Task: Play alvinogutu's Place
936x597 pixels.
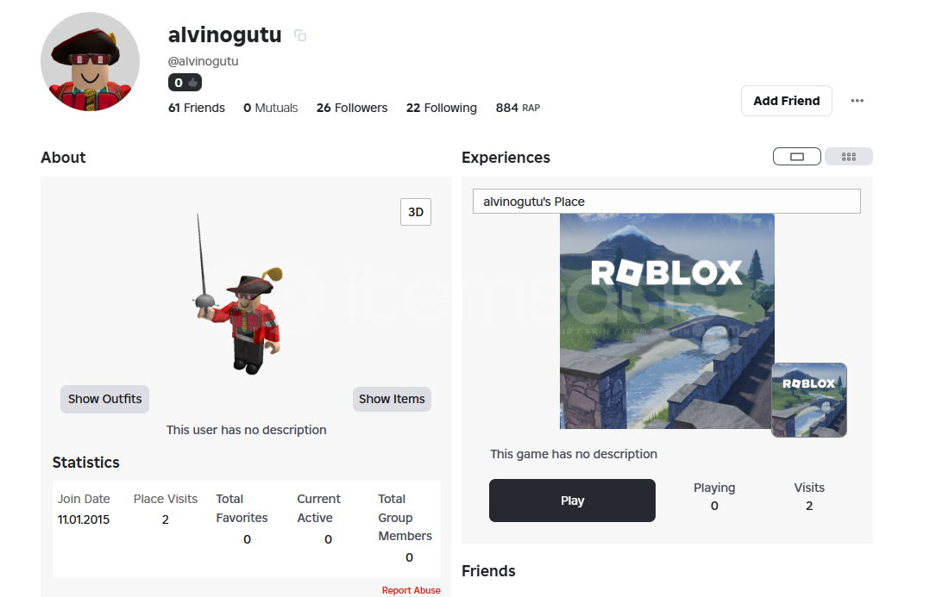Action: click(x=572, y=501)
